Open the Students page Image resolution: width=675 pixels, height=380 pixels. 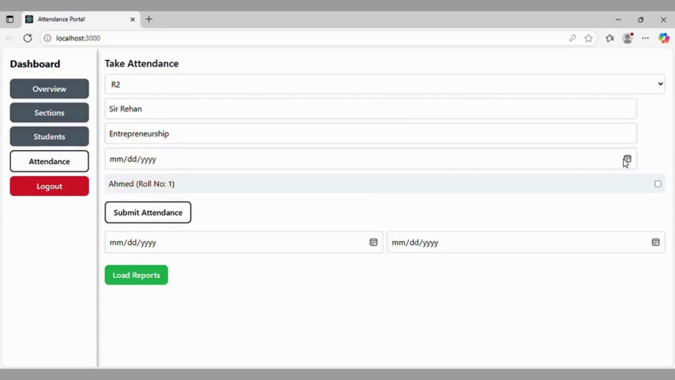[49, 136]
